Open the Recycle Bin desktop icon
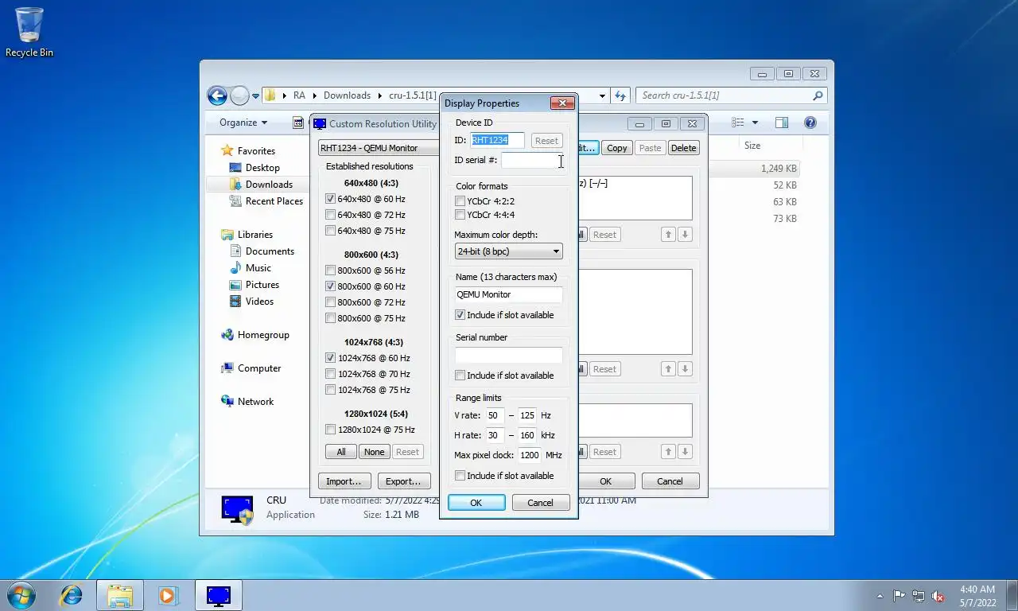This screenshot has width=1018, height=611. (29, 32)
